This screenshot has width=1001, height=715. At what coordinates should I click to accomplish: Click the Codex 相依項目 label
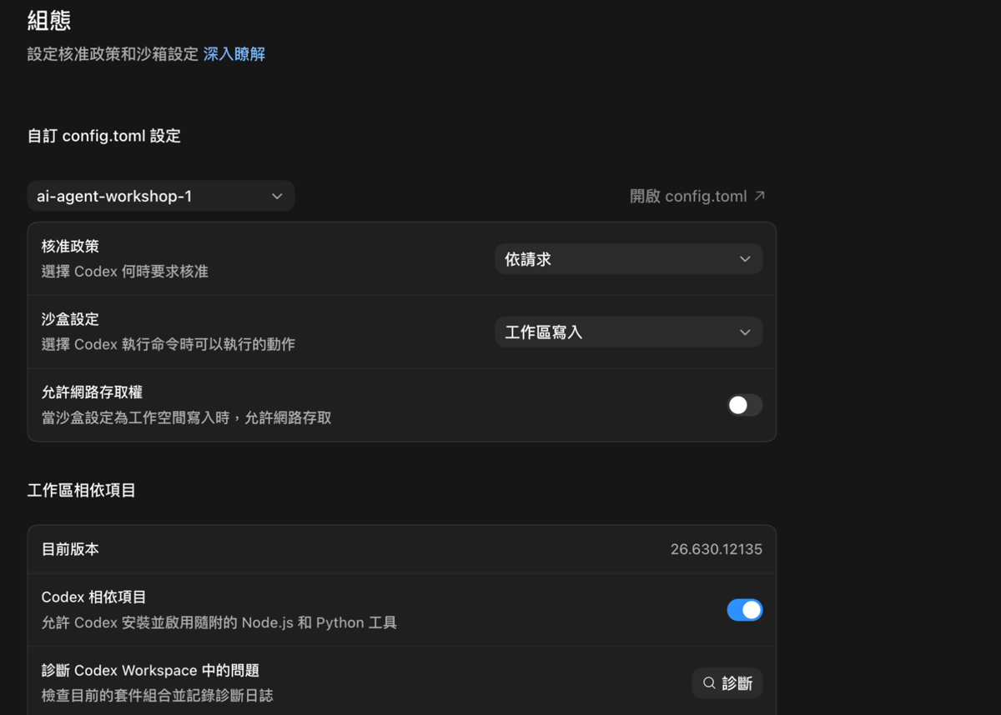(94, 597)
